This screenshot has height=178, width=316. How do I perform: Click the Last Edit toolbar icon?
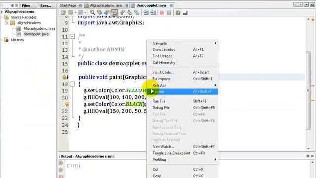(x=63, y=13)
